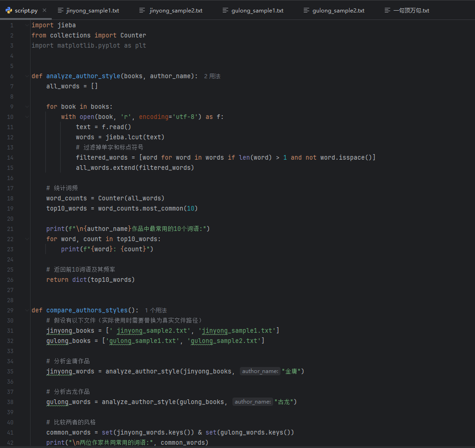Click the author_name inlay hint before "金庸"

[260, 371]
